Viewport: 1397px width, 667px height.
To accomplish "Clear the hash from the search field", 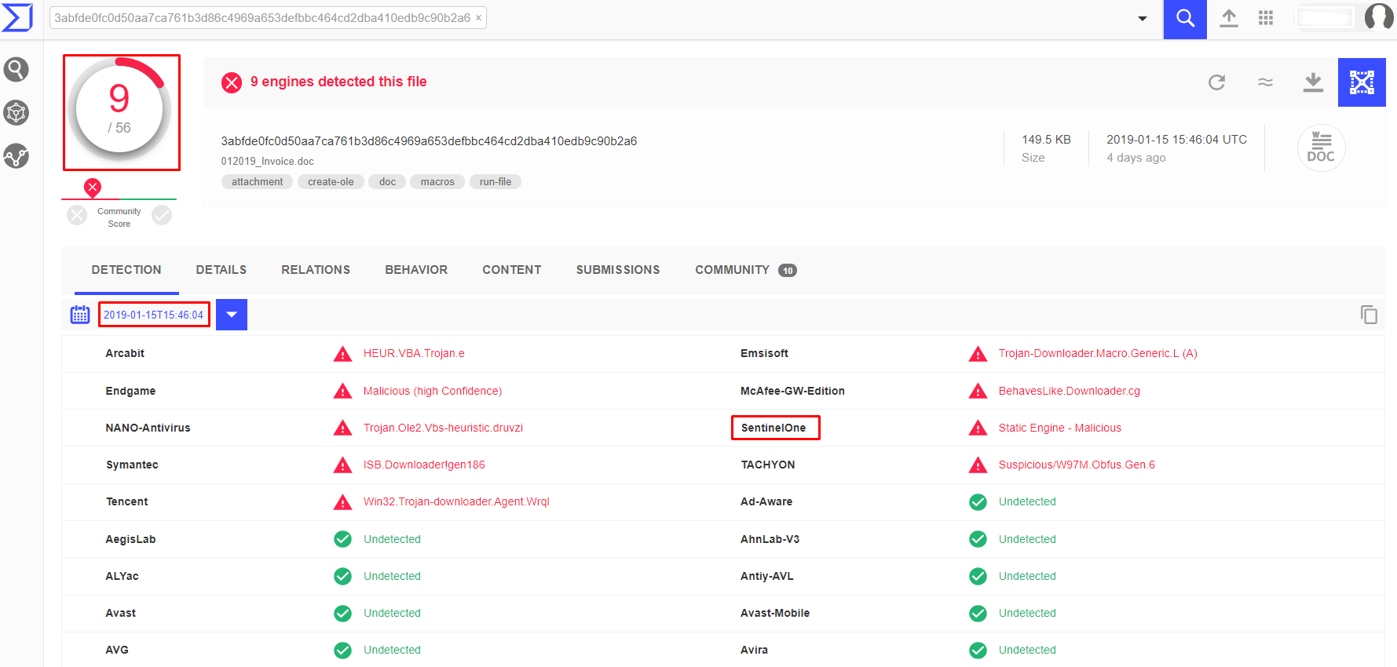I will pyautogui.click(x=478, y=18).
